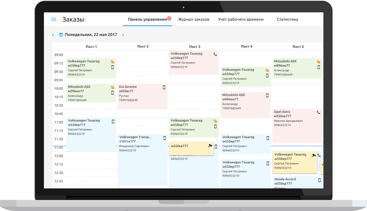Open Volkswagen Transp... order for Владимир Сергеевич
This screenshot has height=211, width=367.
point(142,160)
